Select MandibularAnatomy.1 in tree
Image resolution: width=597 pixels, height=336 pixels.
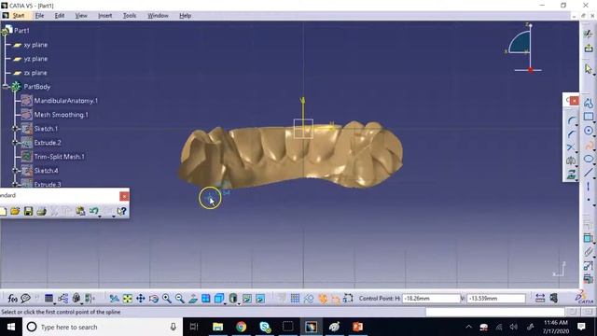click(x=66, y=101)
